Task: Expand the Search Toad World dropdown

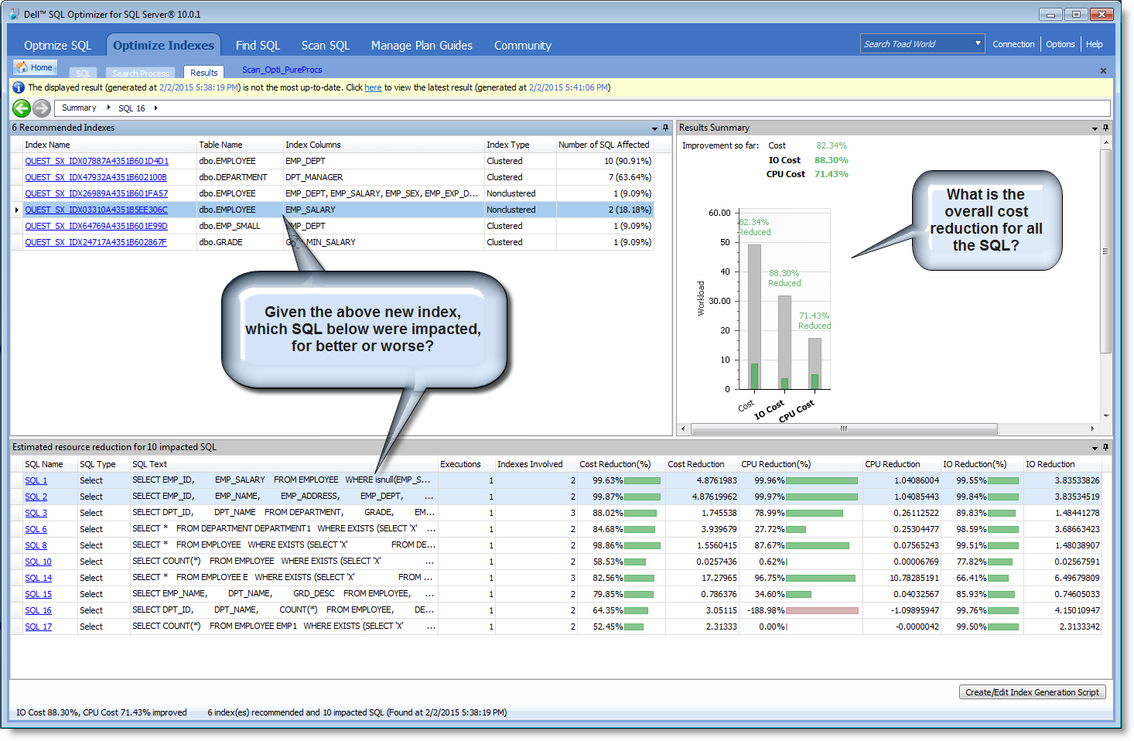Action: point(978,43)
